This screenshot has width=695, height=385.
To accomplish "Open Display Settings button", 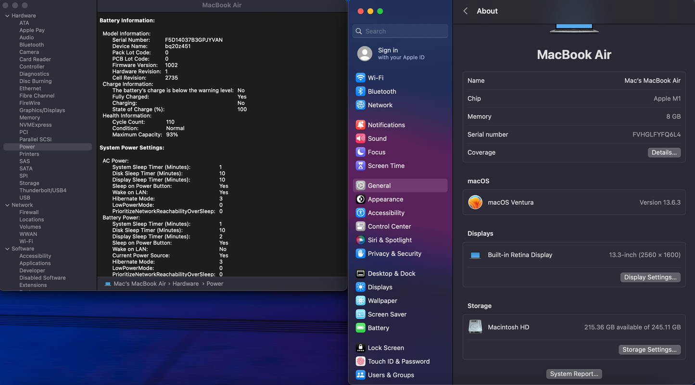I will [650, 277].
